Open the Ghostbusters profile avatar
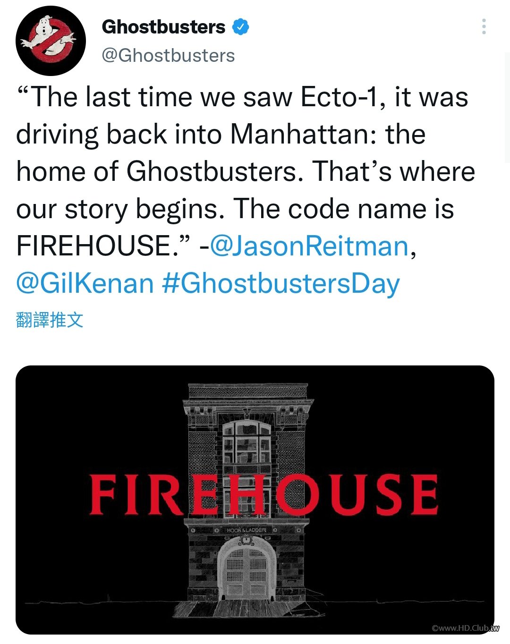The height and width of the screenshot is (644, 510). [x=51, y=41]
